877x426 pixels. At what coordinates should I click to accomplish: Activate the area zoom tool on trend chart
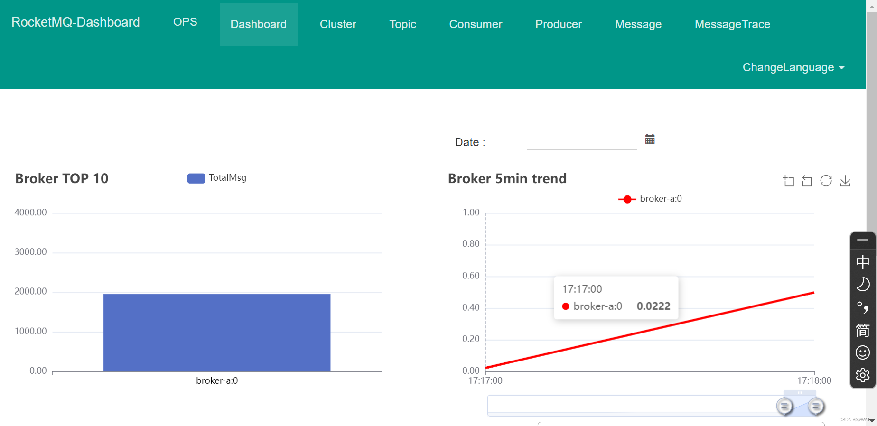788,181
